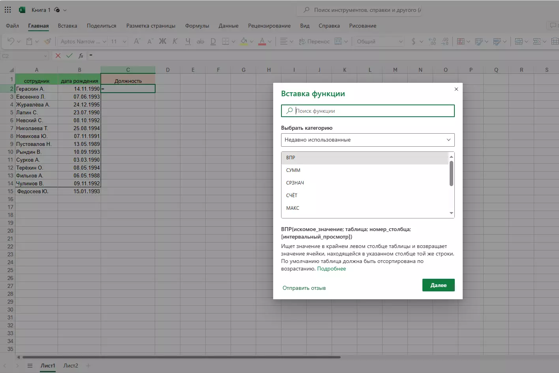Confirm formula with green checkmark

pos(69,56)
